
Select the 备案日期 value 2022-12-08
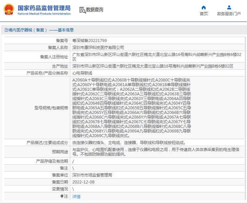tap(83, 182)
